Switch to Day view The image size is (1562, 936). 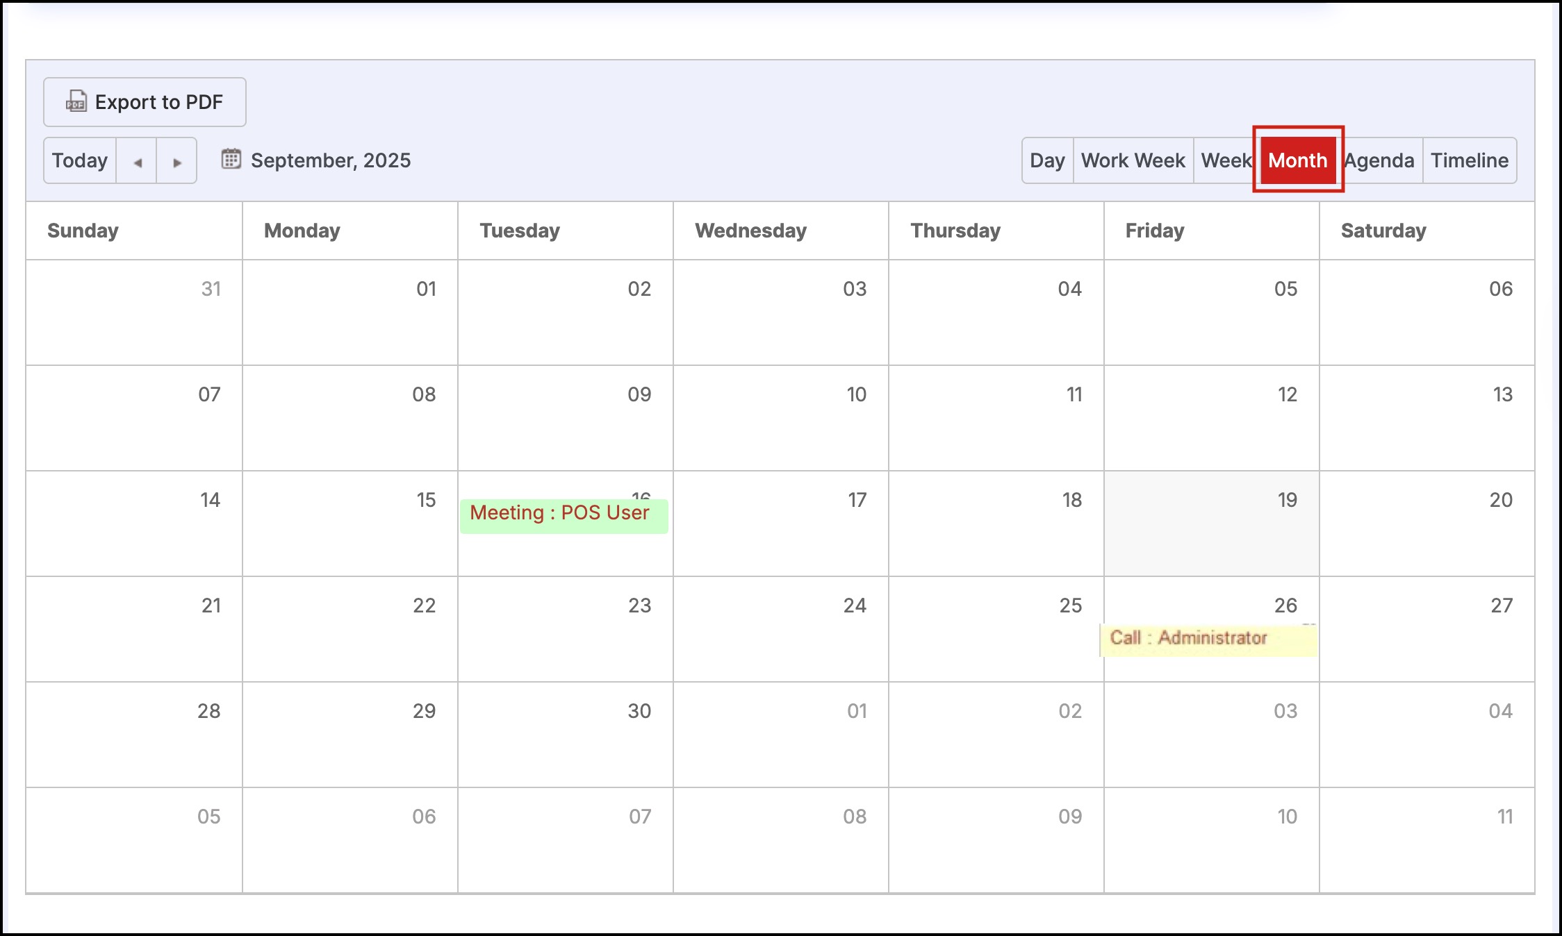tap(1047, 160)
